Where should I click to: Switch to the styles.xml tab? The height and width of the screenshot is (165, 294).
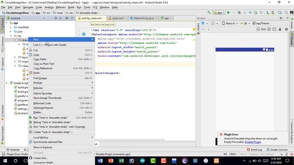117,18
